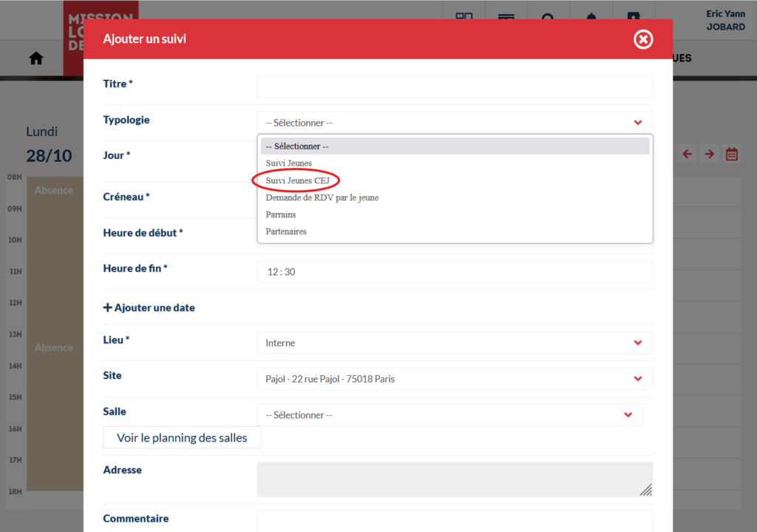The width and height of the screenshot is (757, 532).
Task: Go to previous week with left arrow
Action: click(x=688, y=154)
